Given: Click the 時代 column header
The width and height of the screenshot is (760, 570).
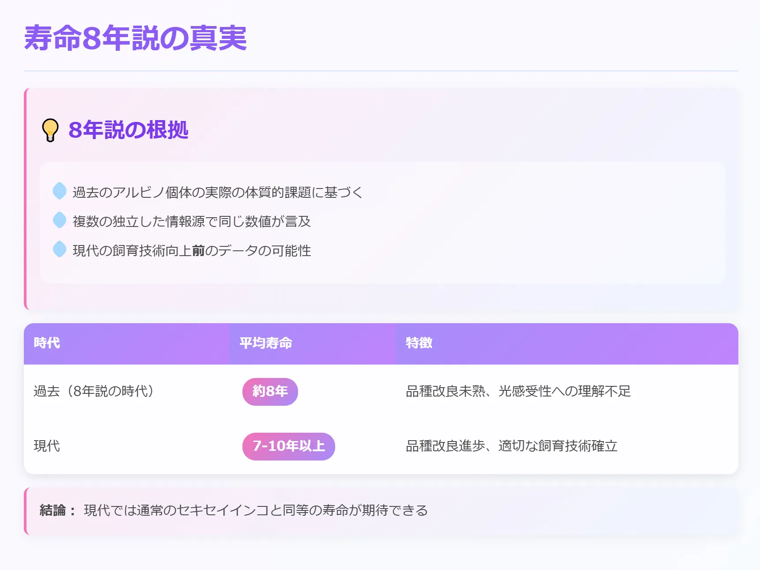Looking at the screenshot, I should coord(47,343).
